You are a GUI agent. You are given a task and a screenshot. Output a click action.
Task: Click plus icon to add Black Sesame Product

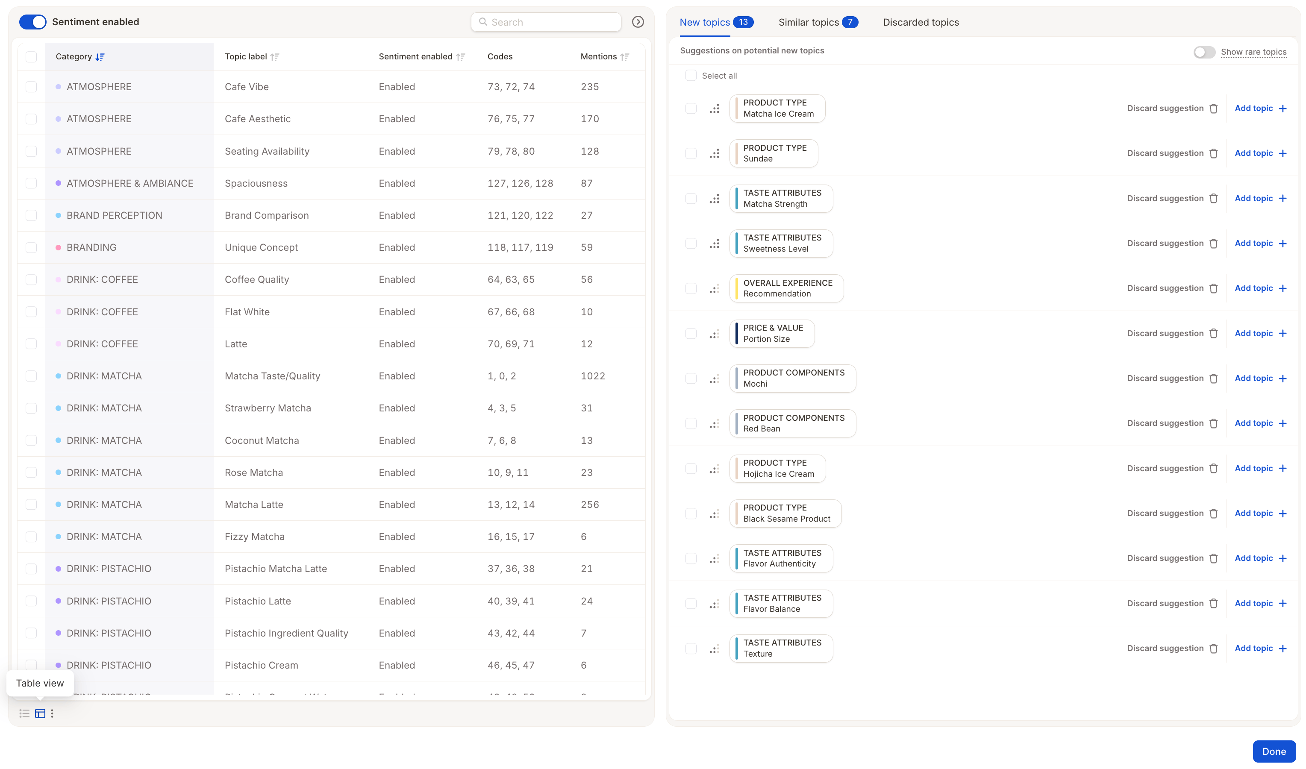click(1282, 514)
